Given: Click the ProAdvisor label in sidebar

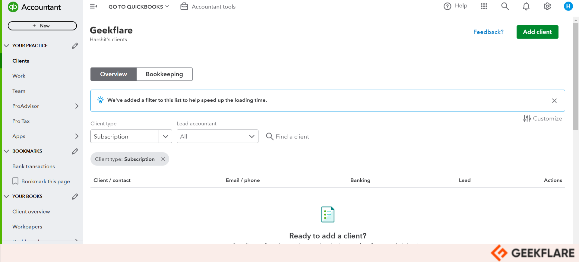Looking at the screenshot, I should tap(26, 106).
